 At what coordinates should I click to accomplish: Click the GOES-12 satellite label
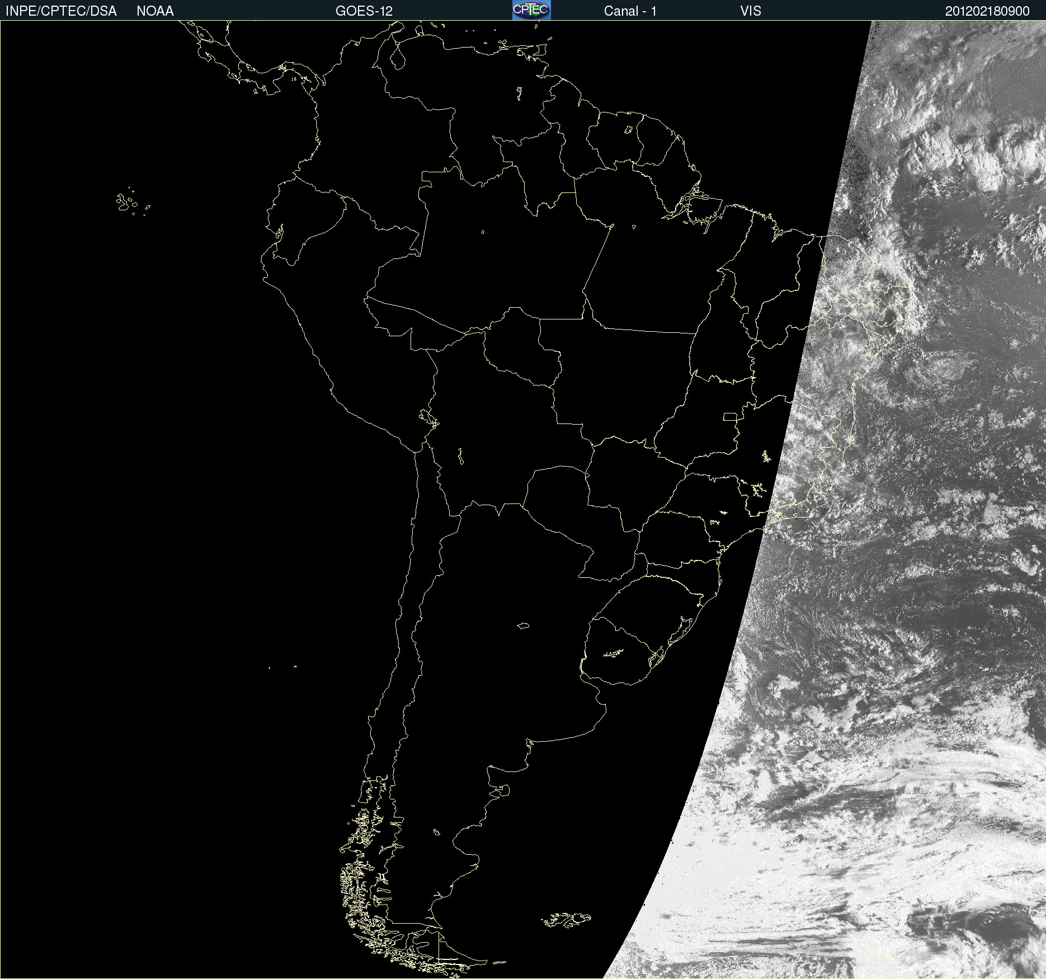[364, 11]
